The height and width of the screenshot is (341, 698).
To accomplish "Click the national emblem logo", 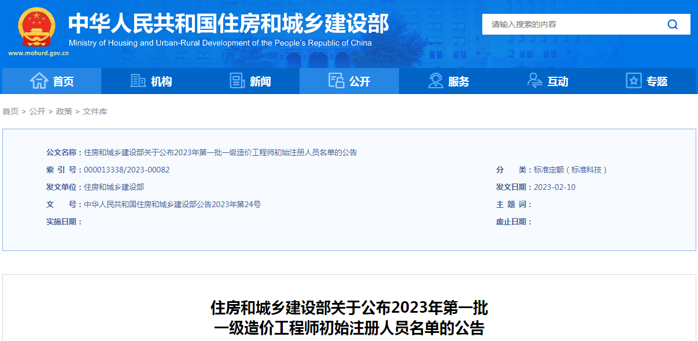I will [x=36, y=27].
